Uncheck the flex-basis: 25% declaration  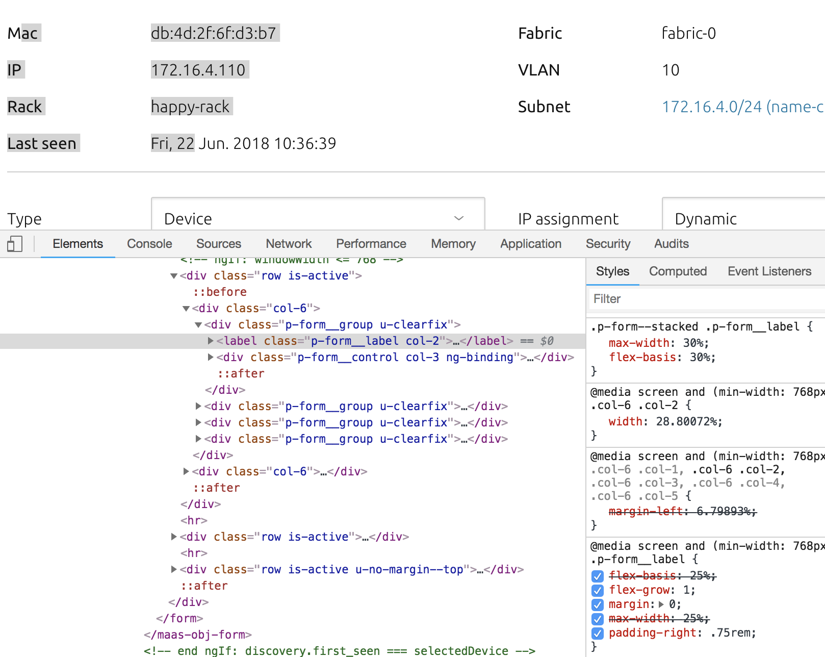[598, 576]
